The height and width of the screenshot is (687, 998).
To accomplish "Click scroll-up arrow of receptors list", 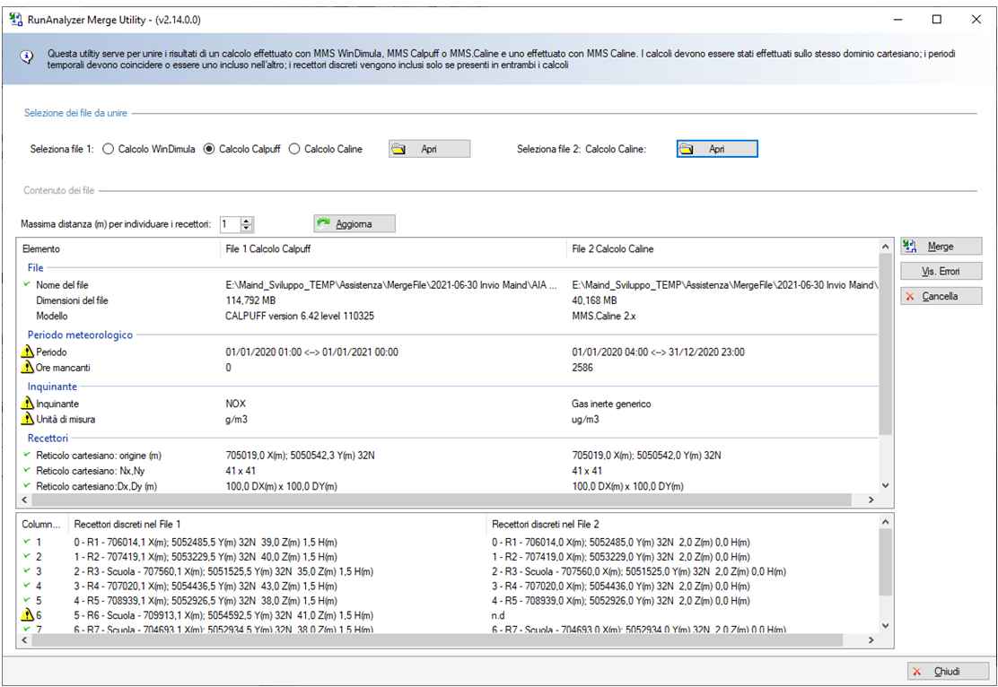I will click(885, 522).
